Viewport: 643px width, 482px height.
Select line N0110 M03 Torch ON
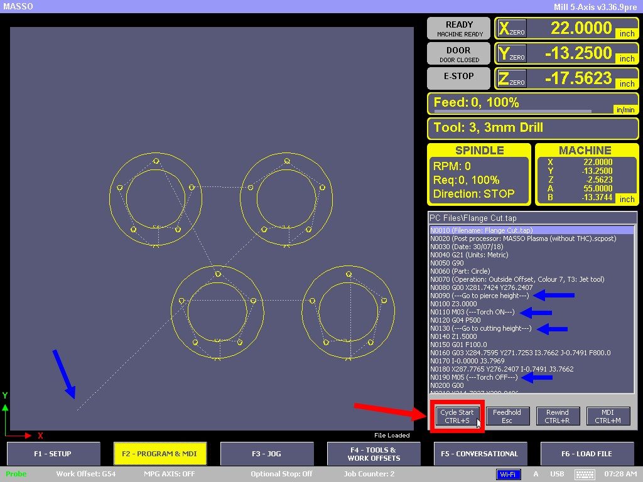point(532,313)
